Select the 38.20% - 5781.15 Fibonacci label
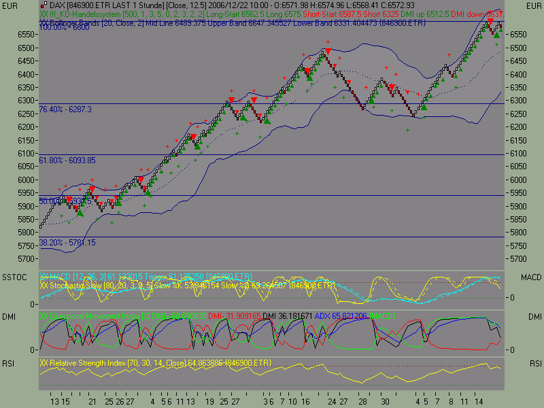544x408 pixels. (x=67, y=243)
